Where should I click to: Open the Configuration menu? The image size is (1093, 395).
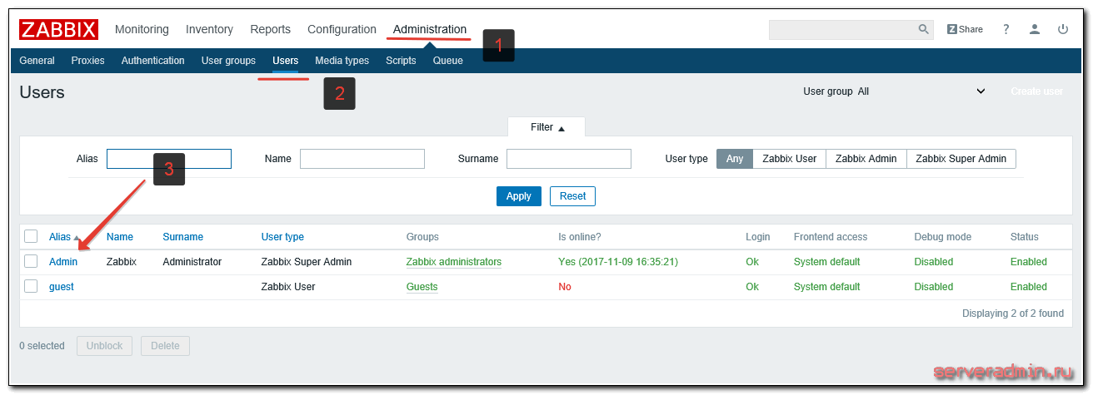point(342,29)
